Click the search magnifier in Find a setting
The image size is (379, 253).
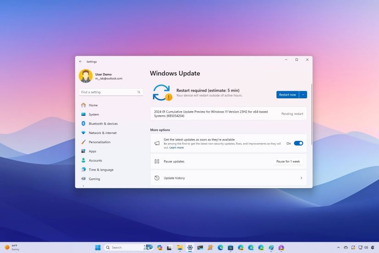(x=139, y=92)
